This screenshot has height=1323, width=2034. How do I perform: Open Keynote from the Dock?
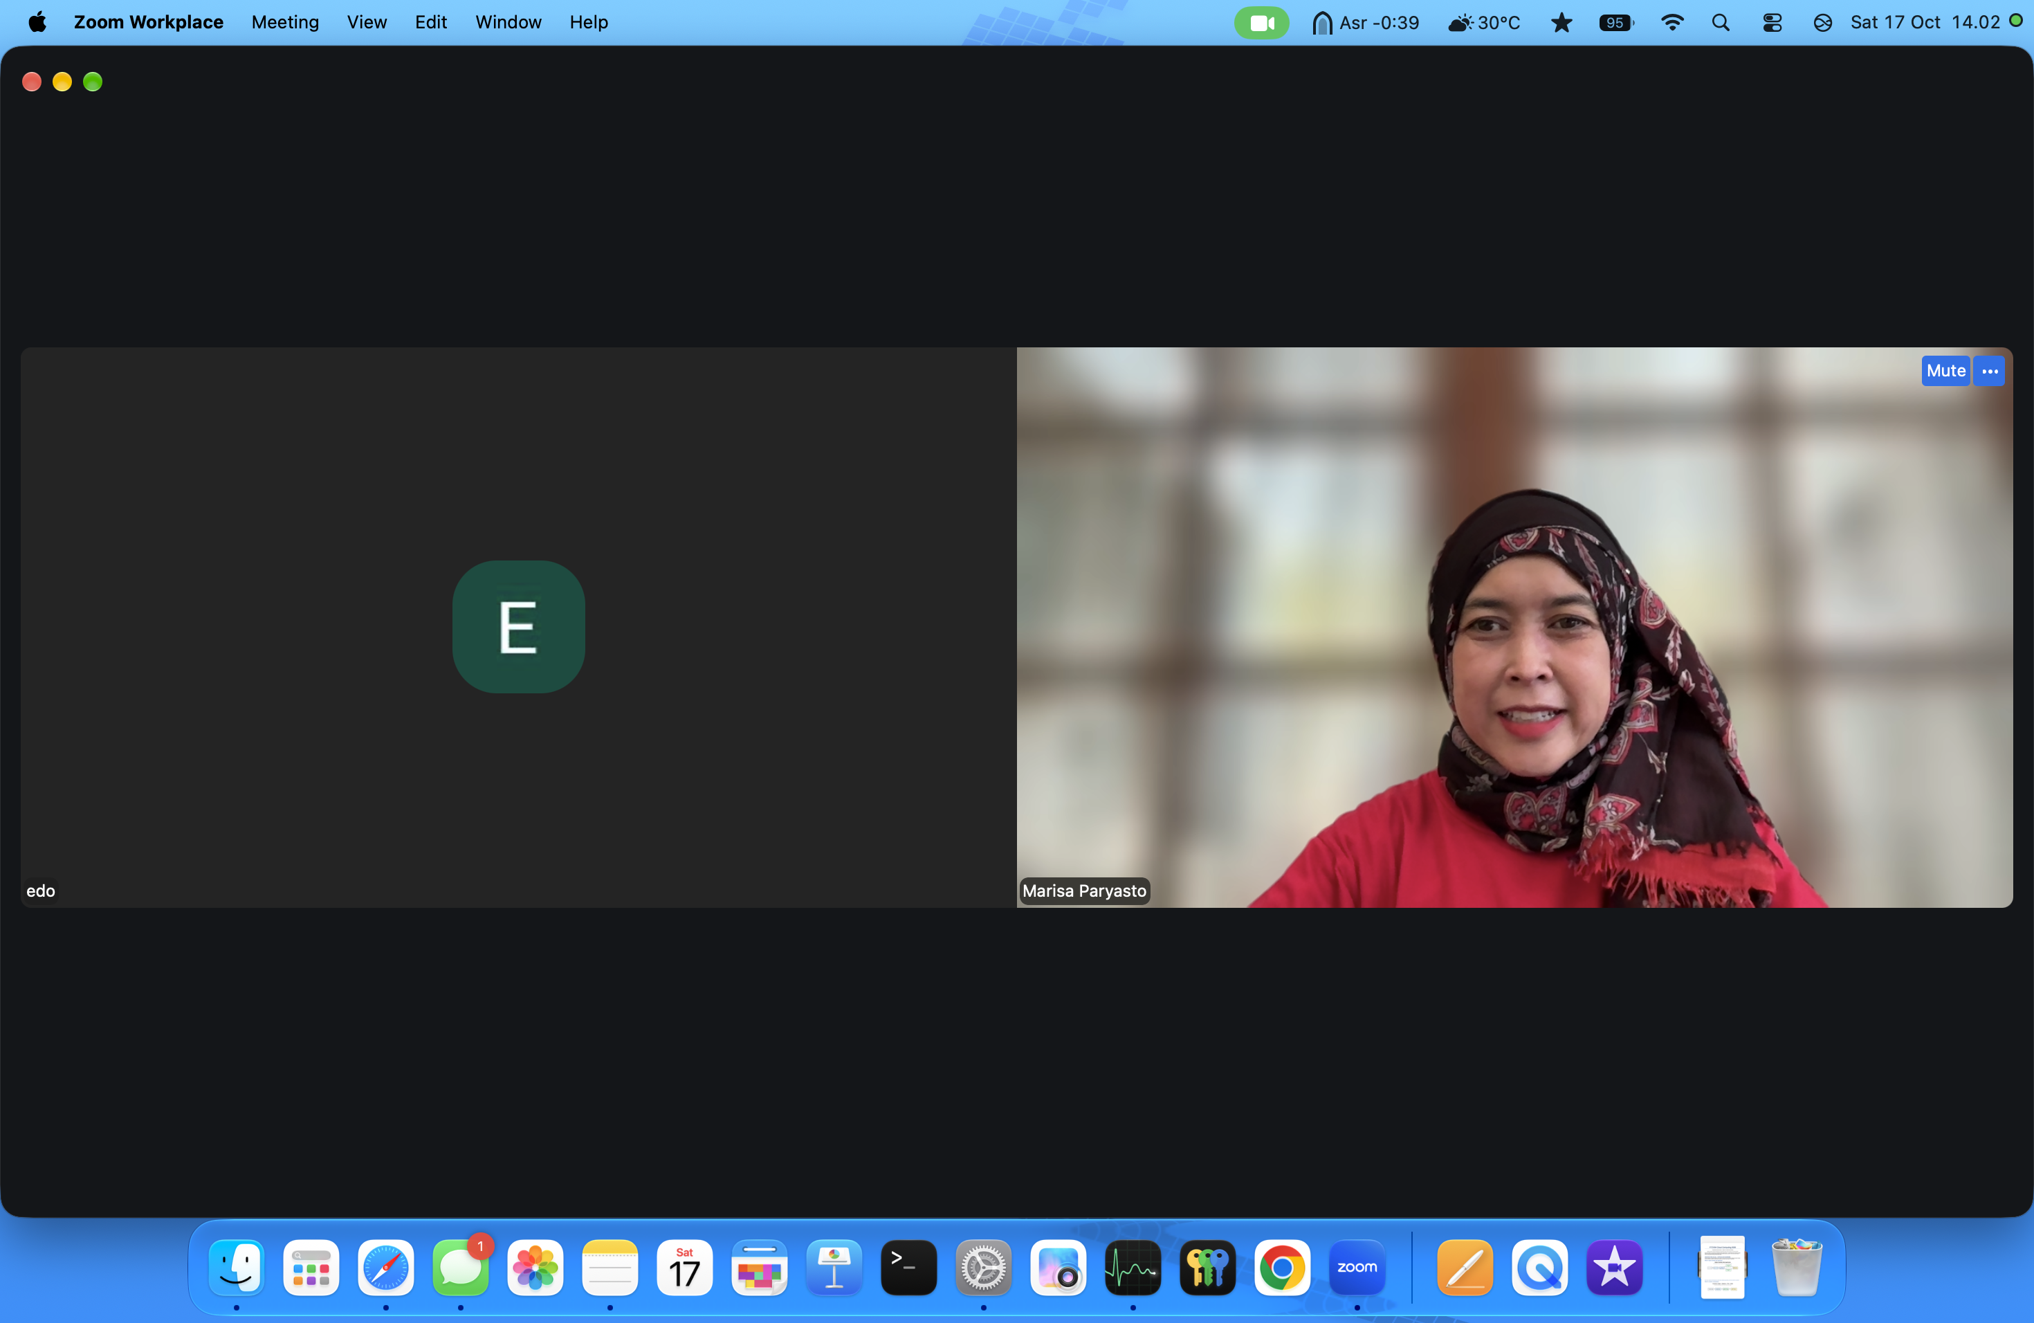point(834,1266)
